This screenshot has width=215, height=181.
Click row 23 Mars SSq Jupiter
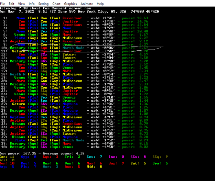[x=75, y=91]
